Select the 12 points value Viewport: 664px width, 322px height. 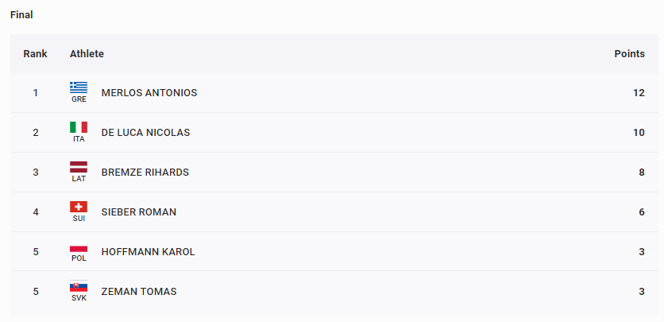tap(639, 93)
